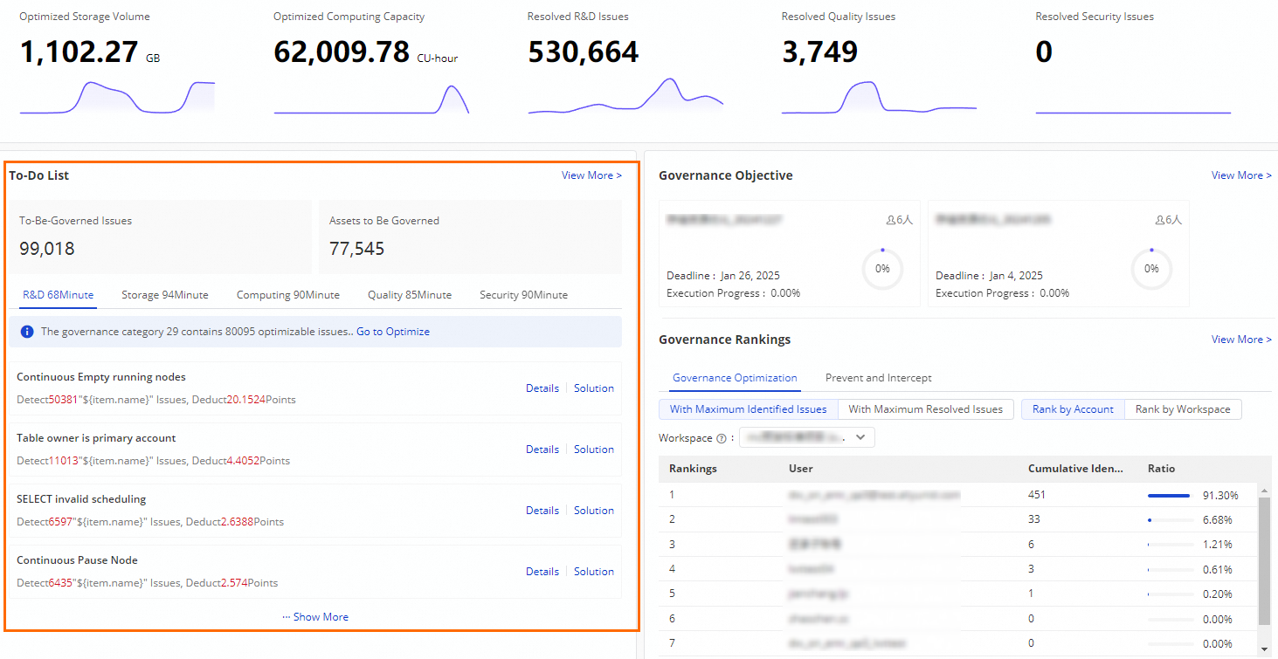
Task: Click the 6.68% ratio value
Action: tap(1218, 520)
